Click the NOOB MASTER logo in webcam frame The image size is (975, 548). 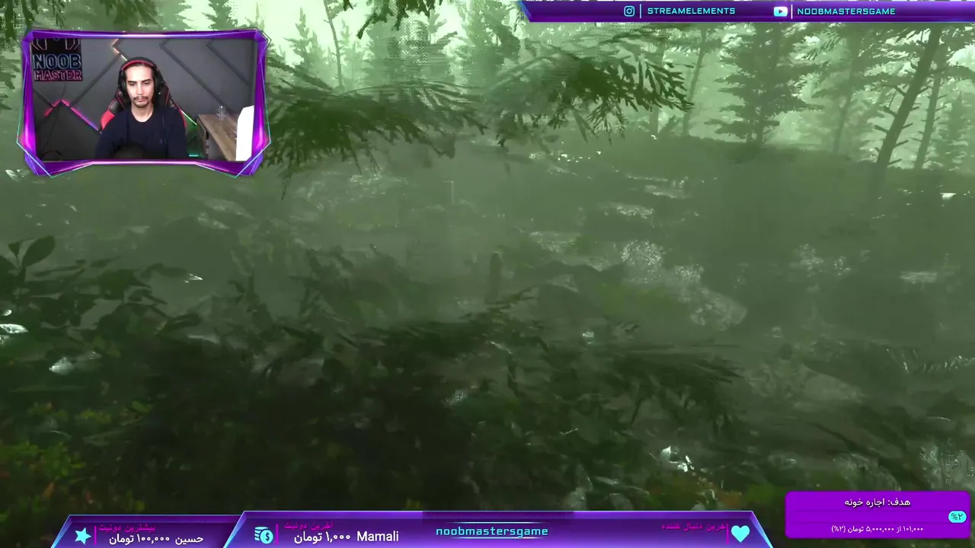[57, 61]
